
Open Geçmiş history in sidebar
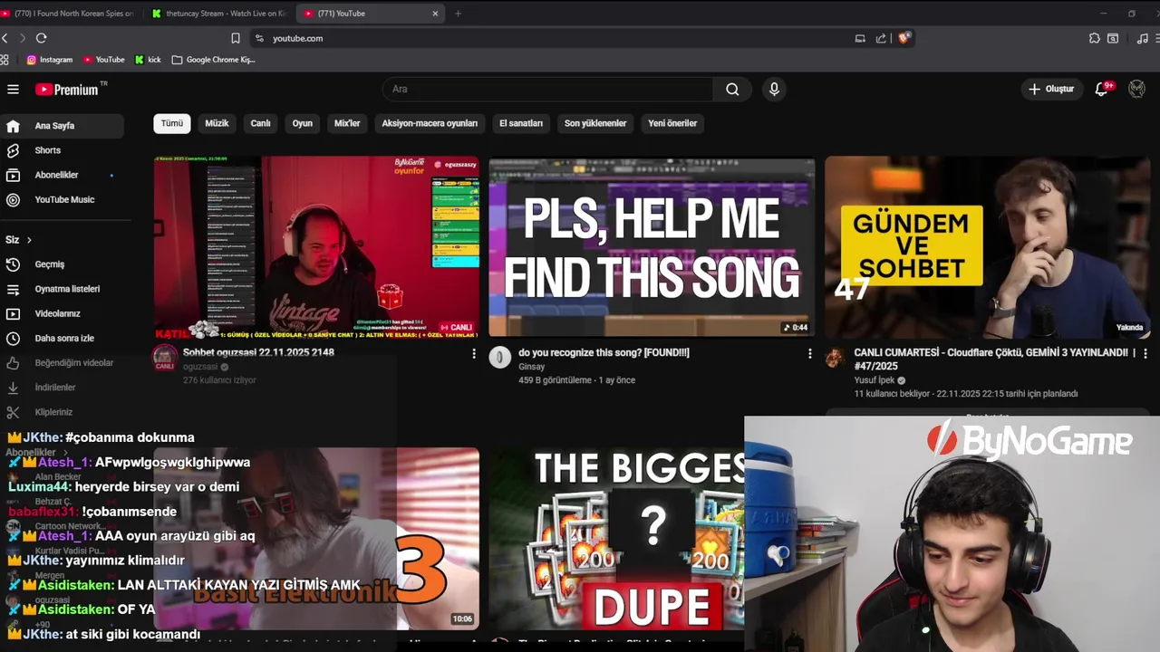(62, 264)
